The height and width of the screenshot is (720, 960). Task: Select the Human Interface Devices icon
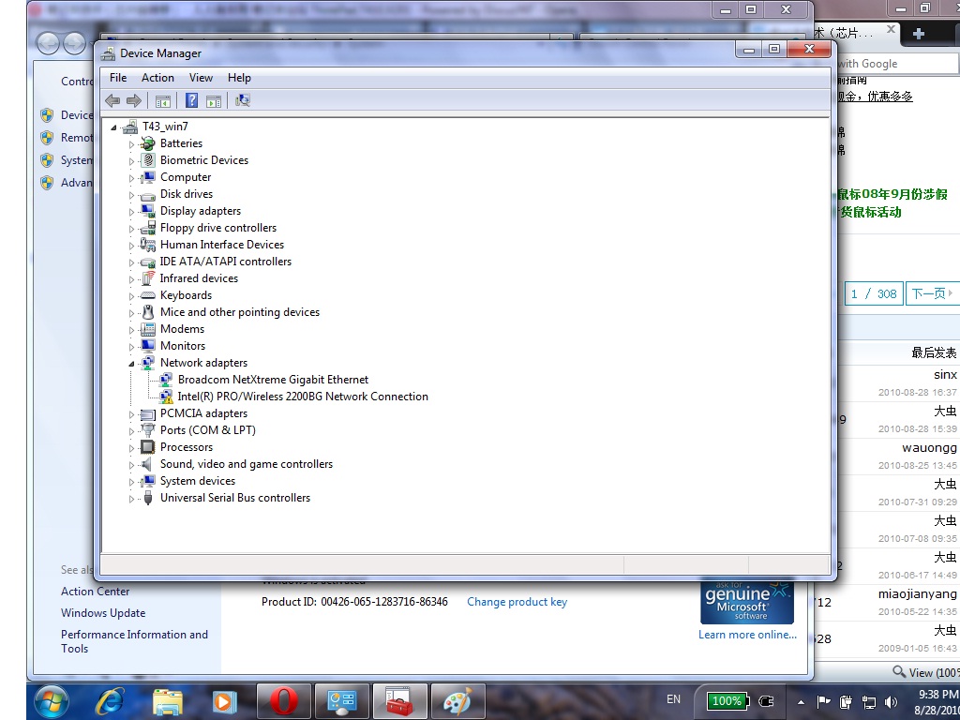pyautogui.click(x=147, y=245)
